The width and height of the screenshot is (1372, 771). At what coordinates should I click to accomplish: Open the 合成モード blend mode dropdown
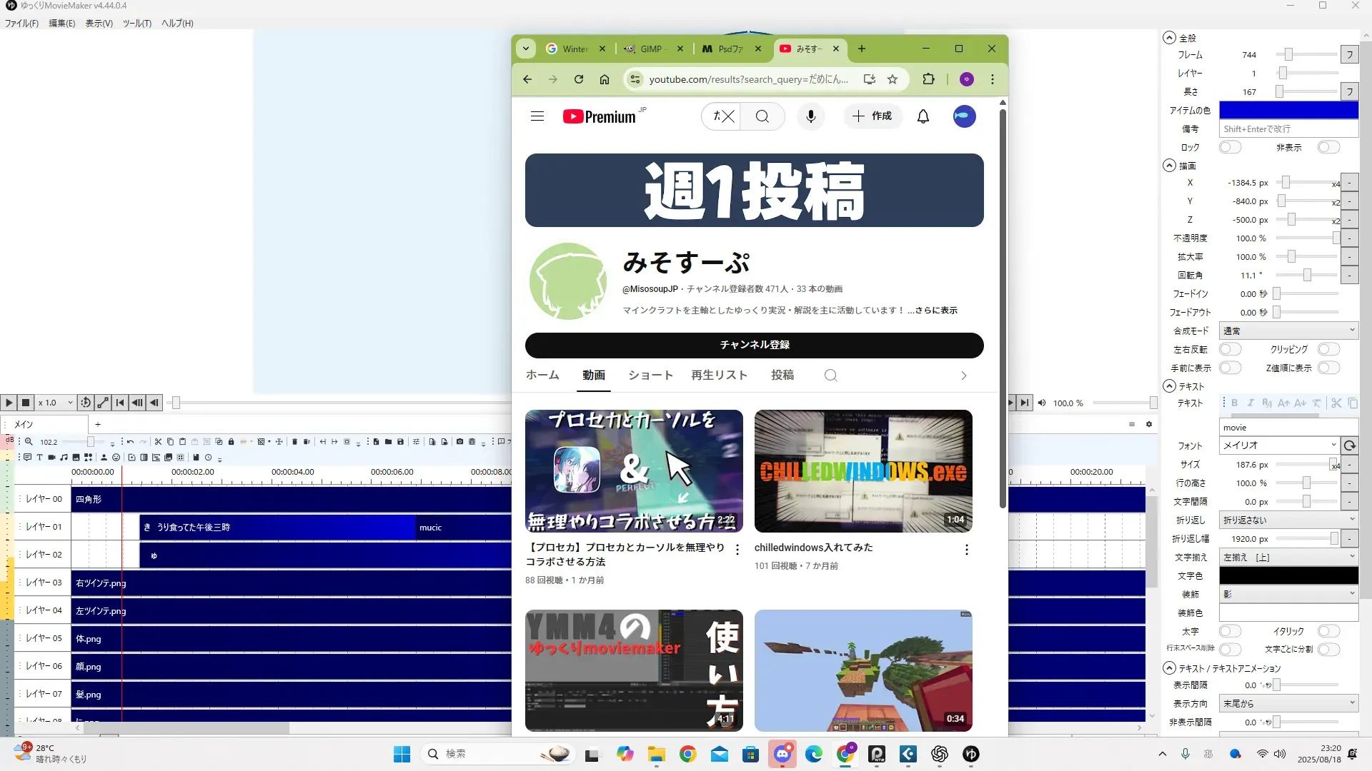(1288, 331)
